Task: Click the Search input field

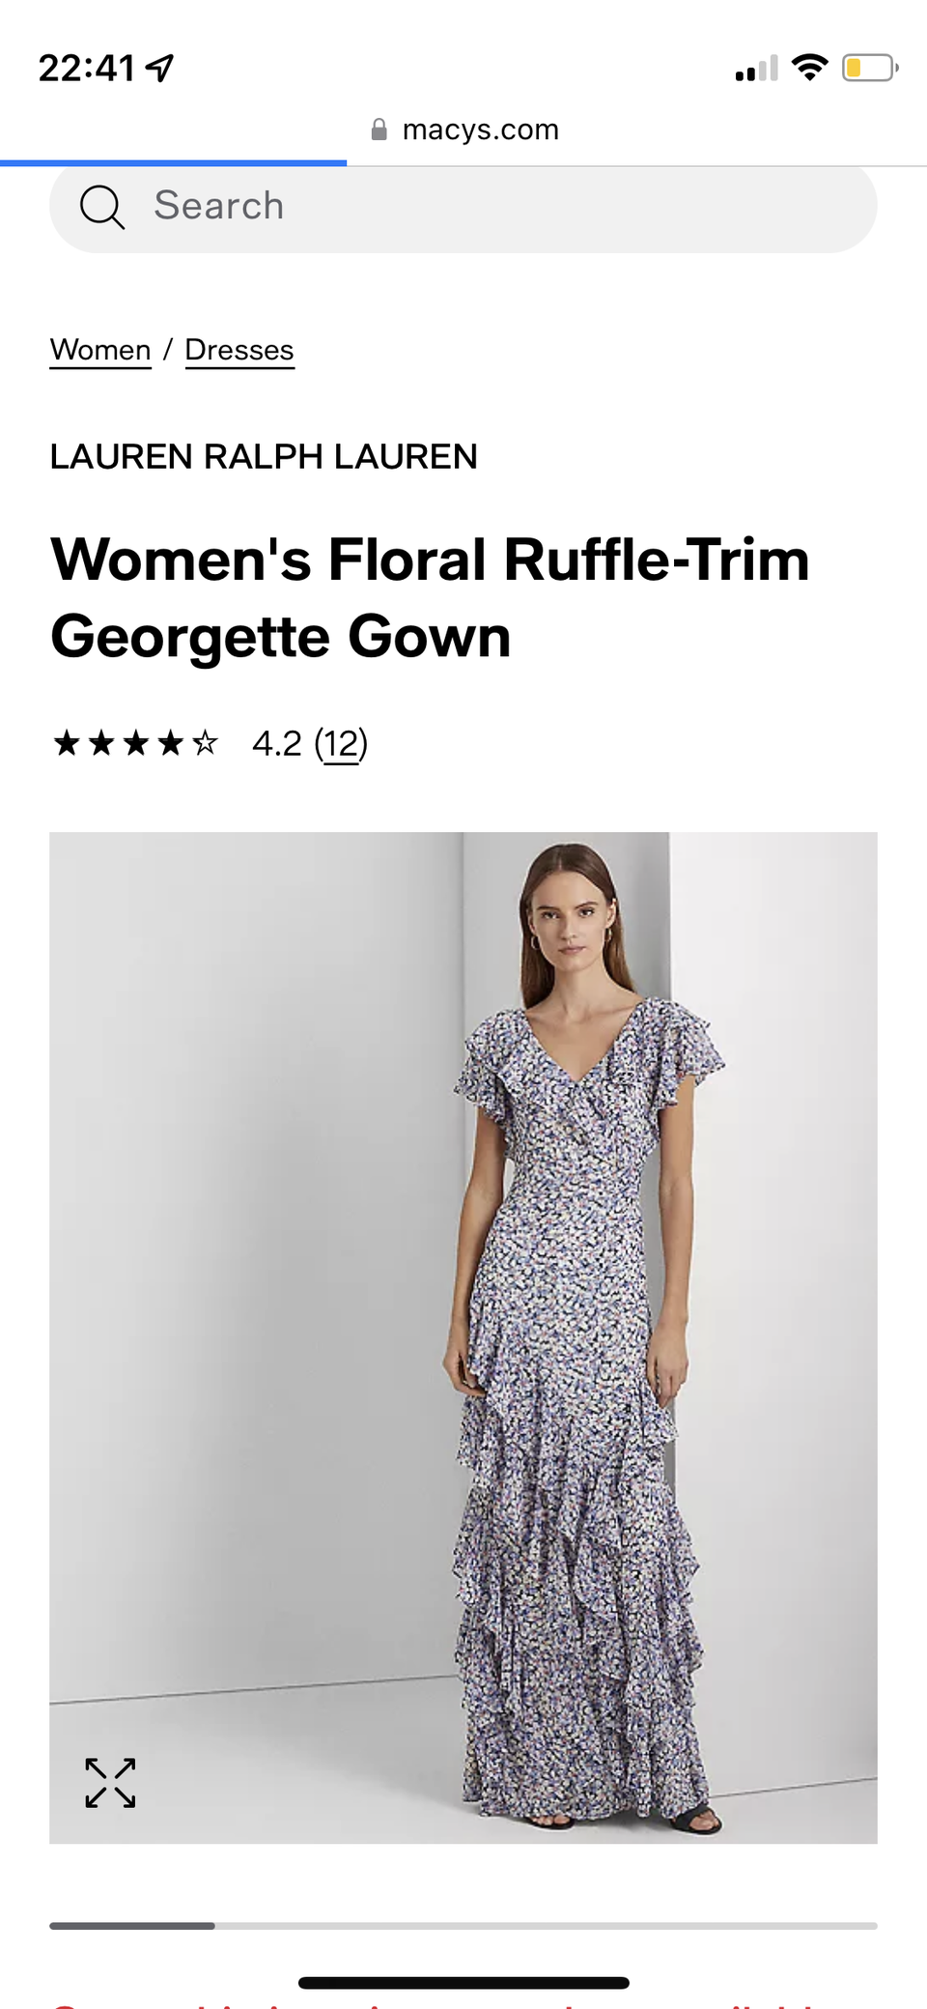Action: pos(463,207)
